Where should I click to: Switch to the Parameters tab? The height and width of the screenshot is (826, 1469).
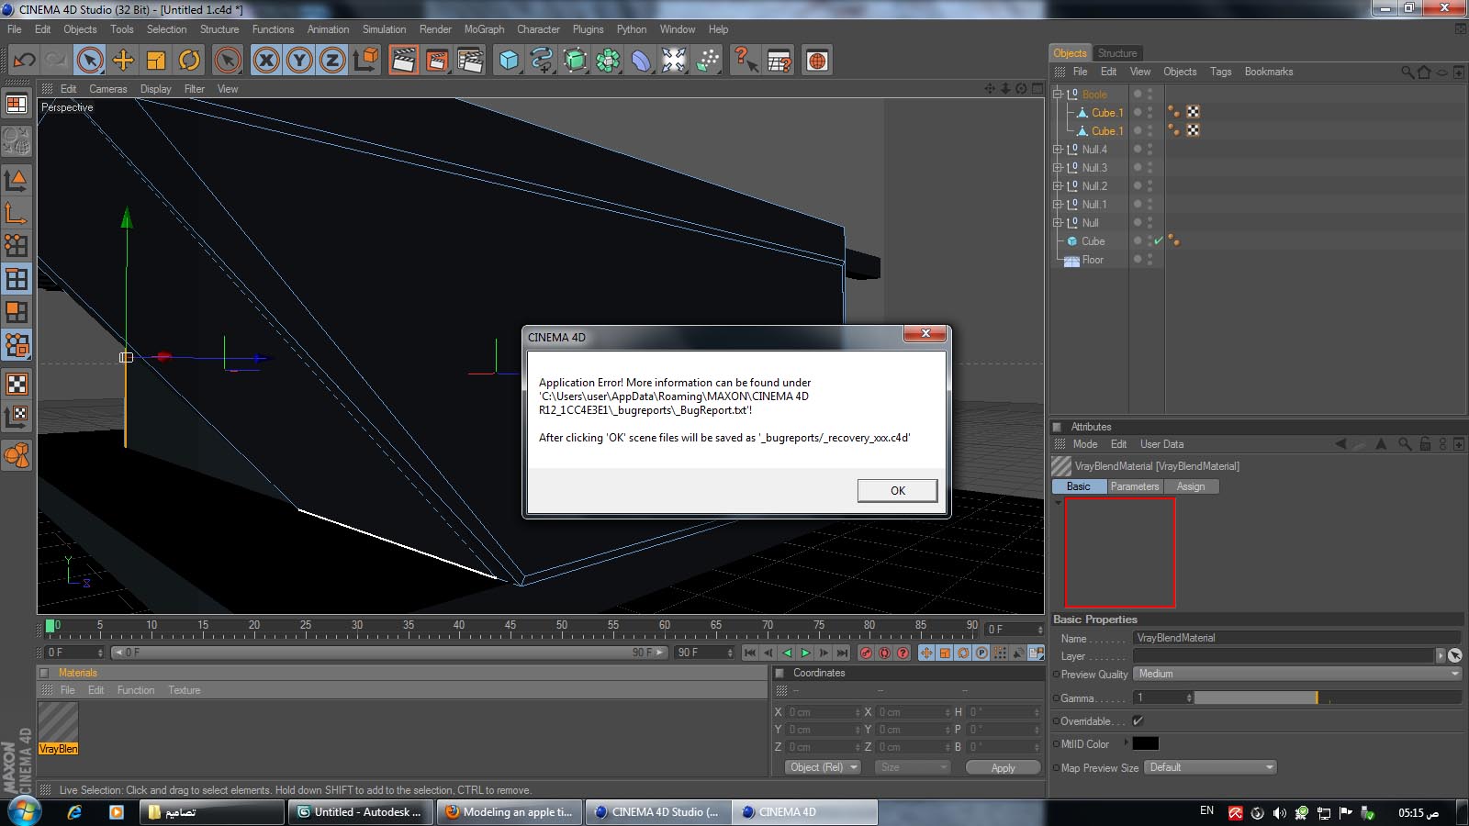tap(1134, 486)
